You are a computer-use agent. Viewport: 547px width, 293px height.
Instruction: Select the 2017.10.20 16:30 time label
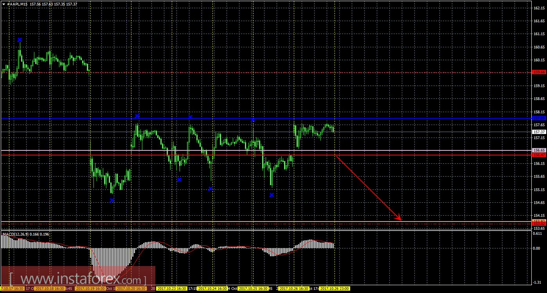coord(131,289)
